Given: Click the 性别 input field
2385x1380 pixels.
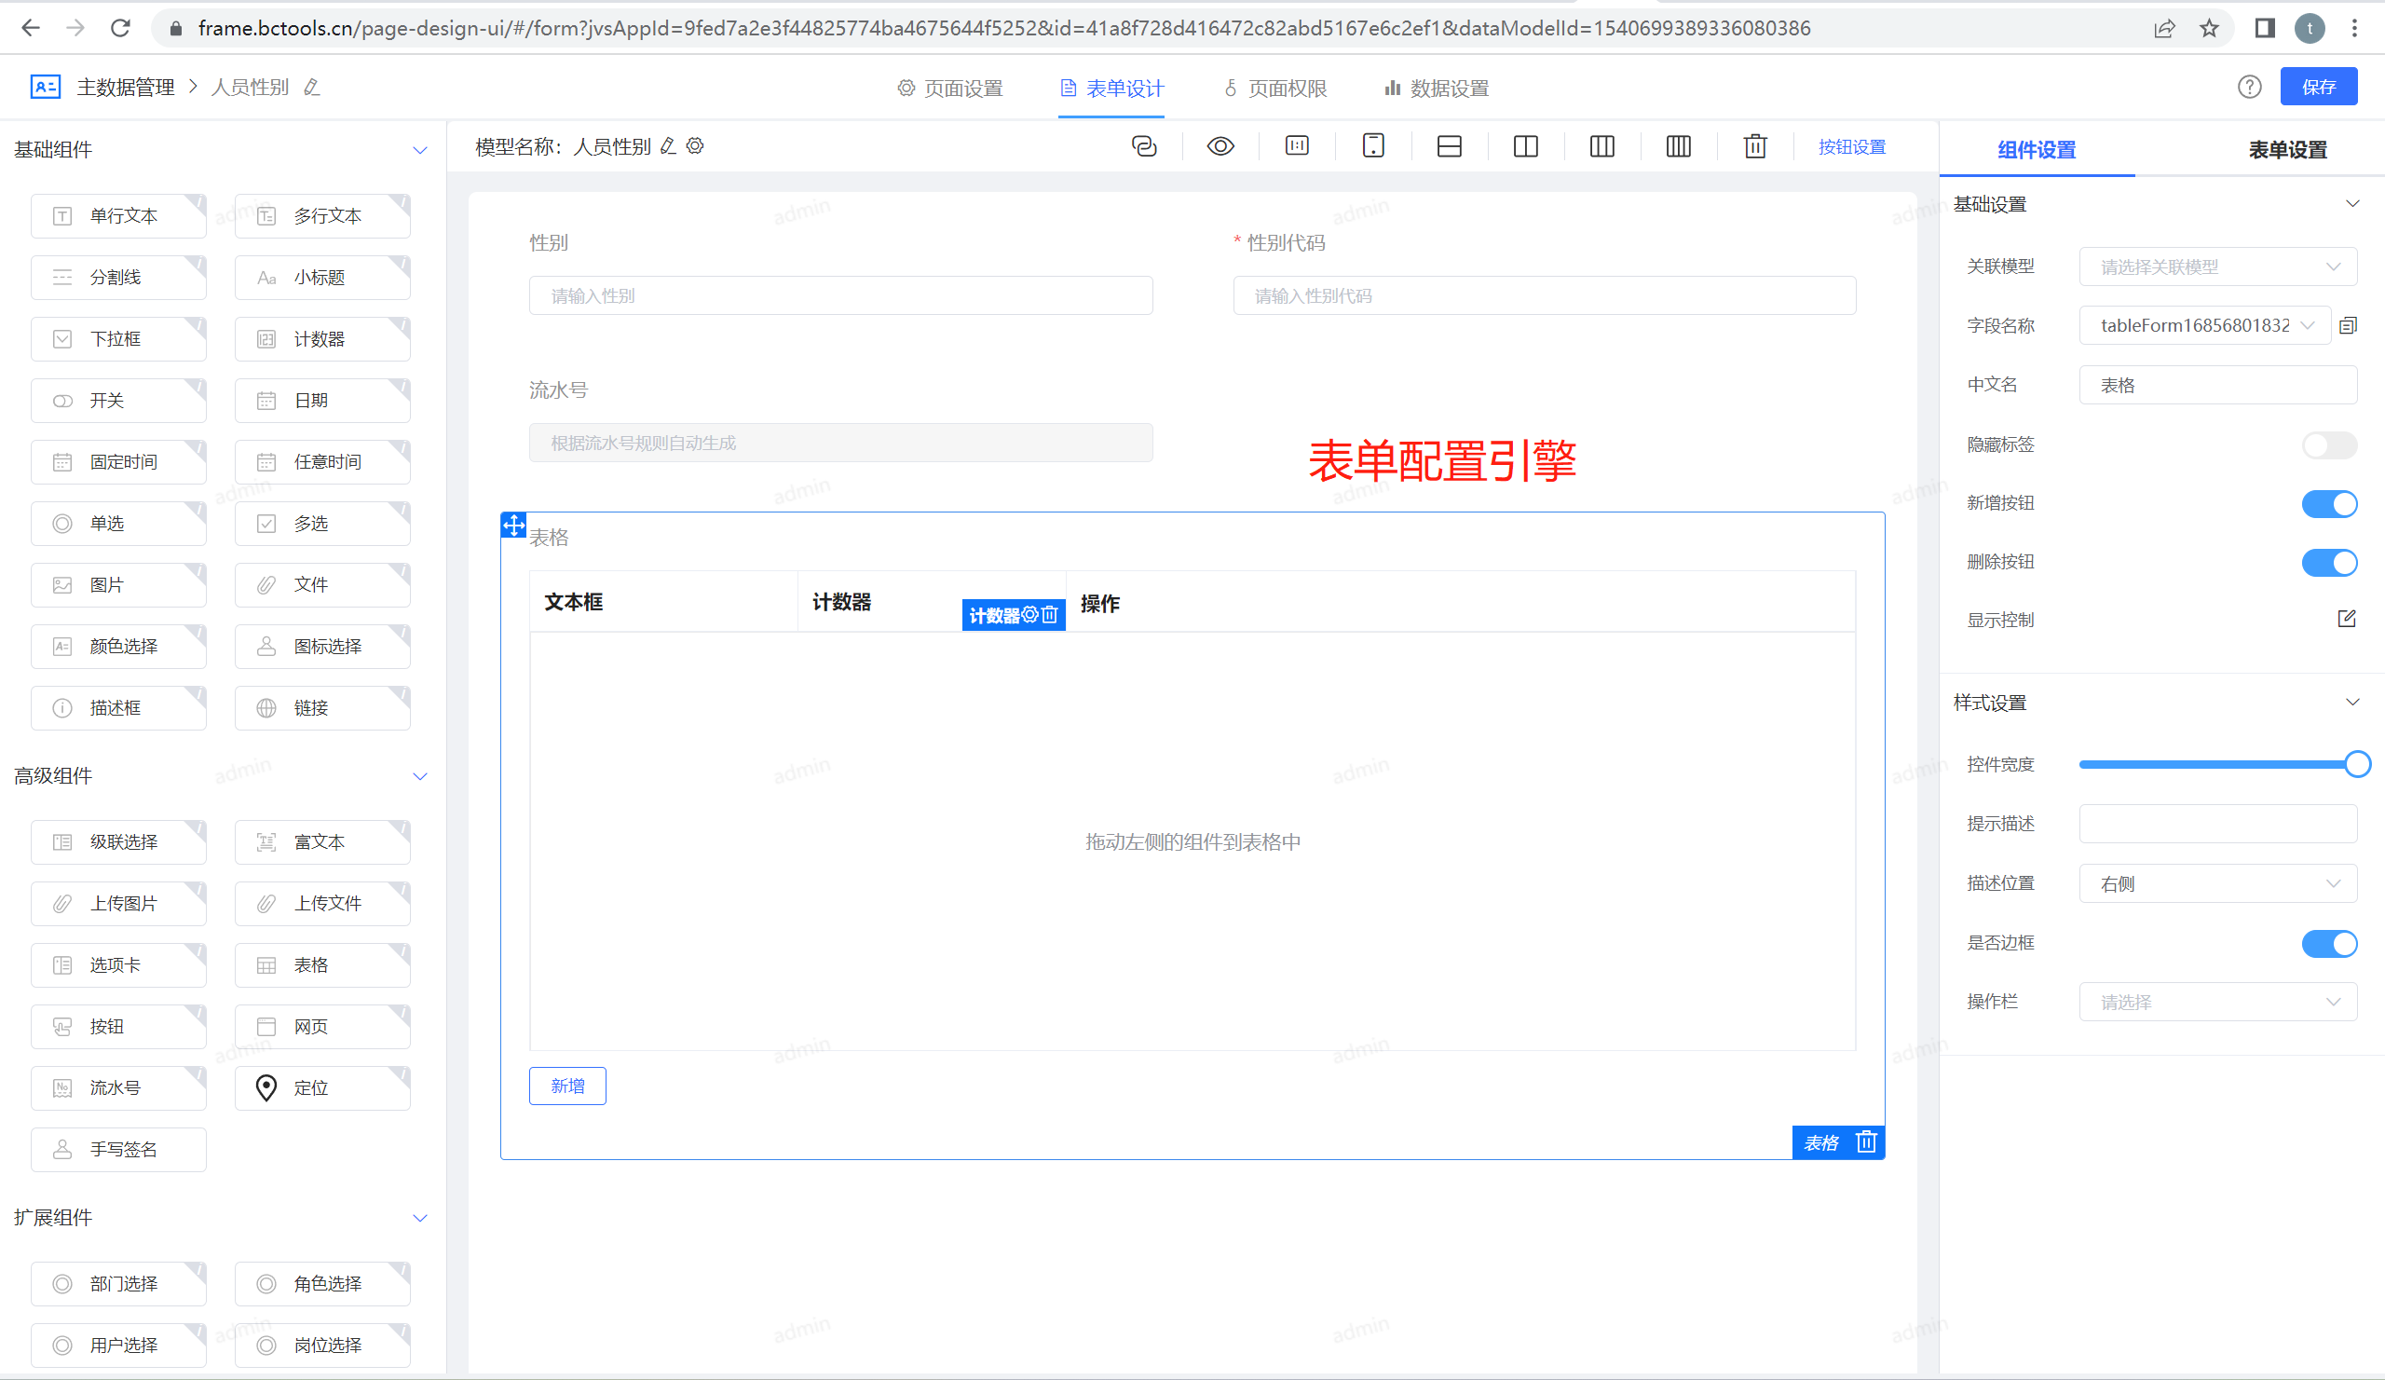Looking at the screenshot, I should click(x=840, y=296).
